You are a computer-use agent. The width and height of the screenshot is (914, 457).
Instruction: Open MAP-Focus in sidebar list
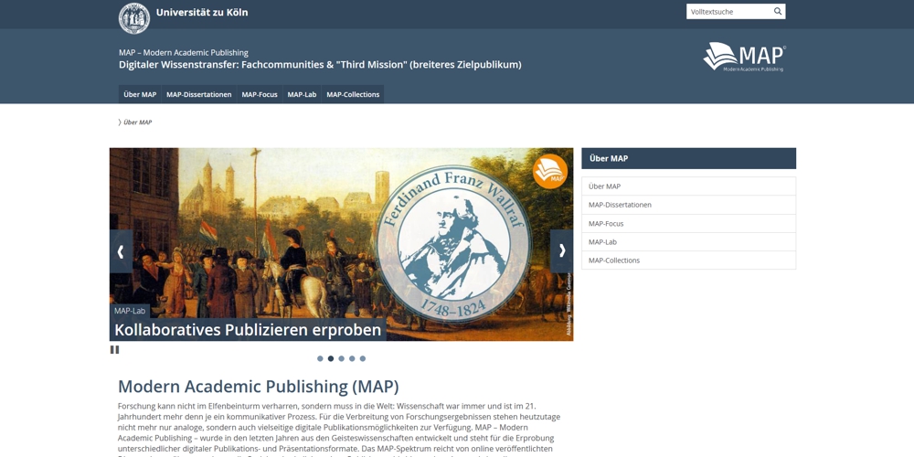(688, 223)
